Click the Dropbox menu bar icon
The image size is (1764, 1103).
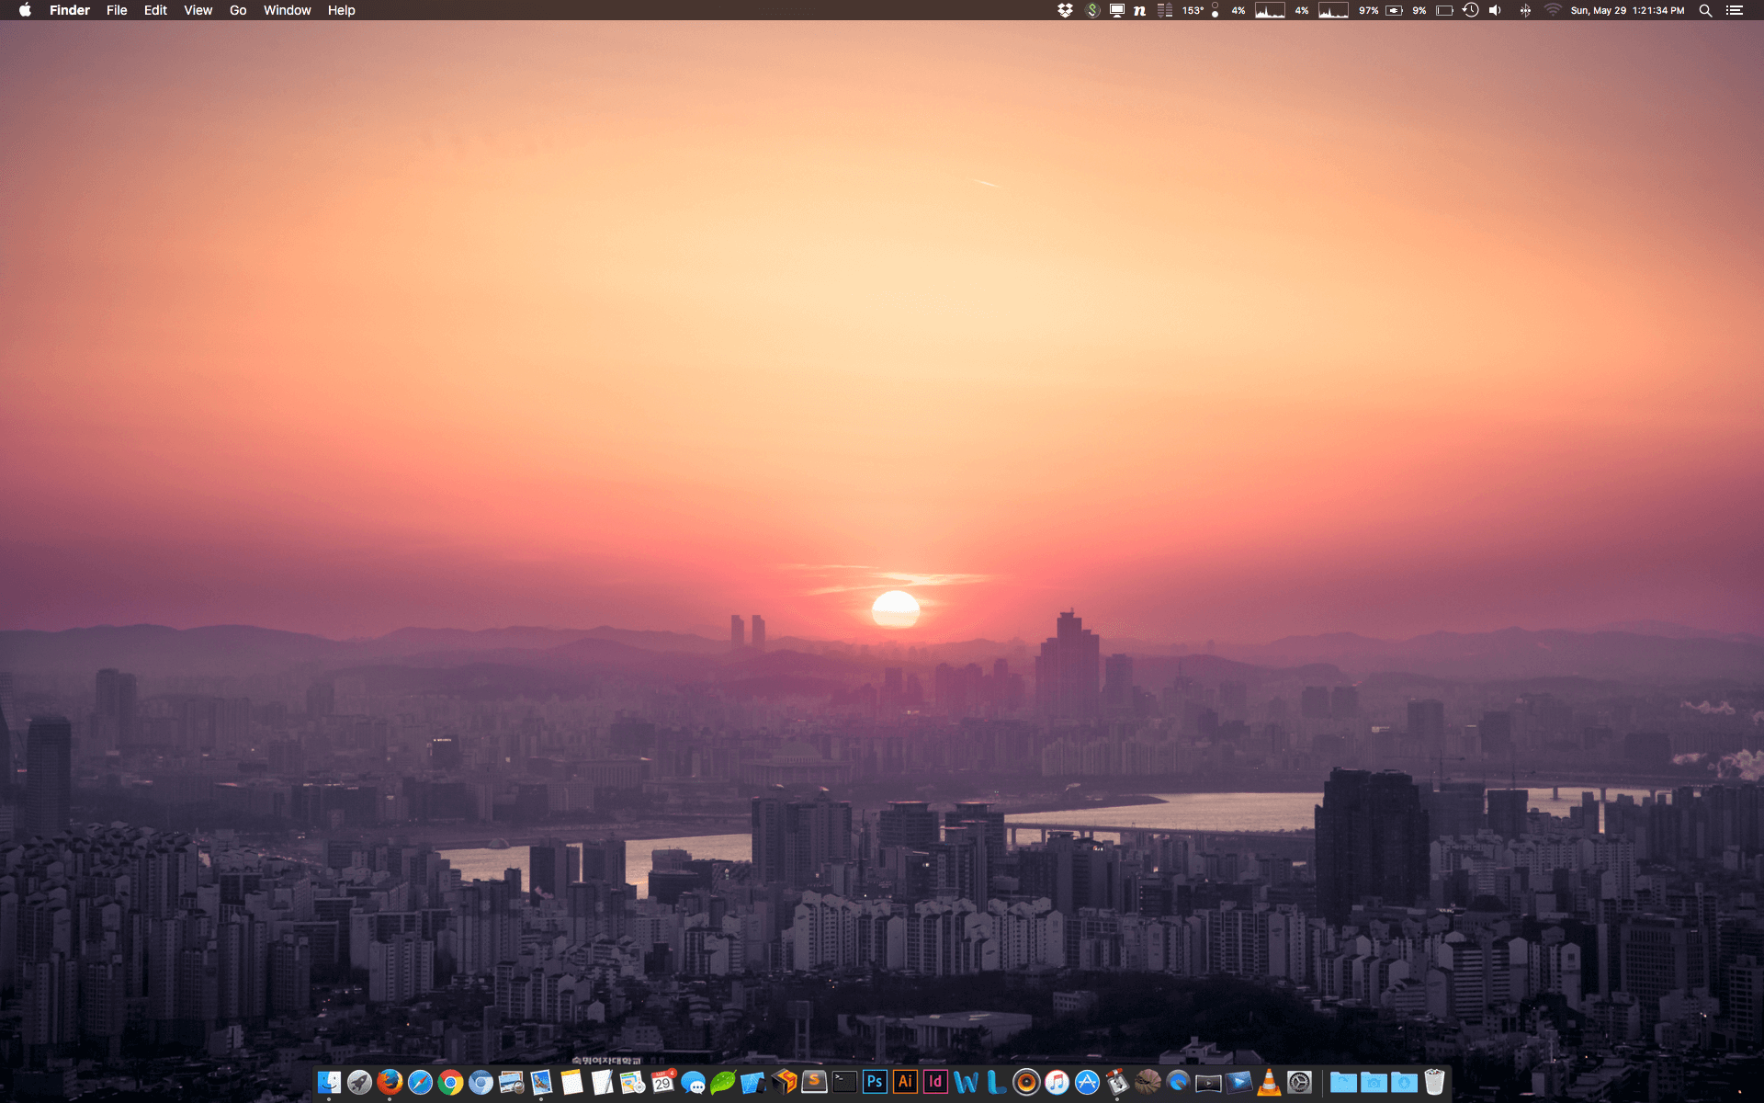click(x=1065, y=10)
